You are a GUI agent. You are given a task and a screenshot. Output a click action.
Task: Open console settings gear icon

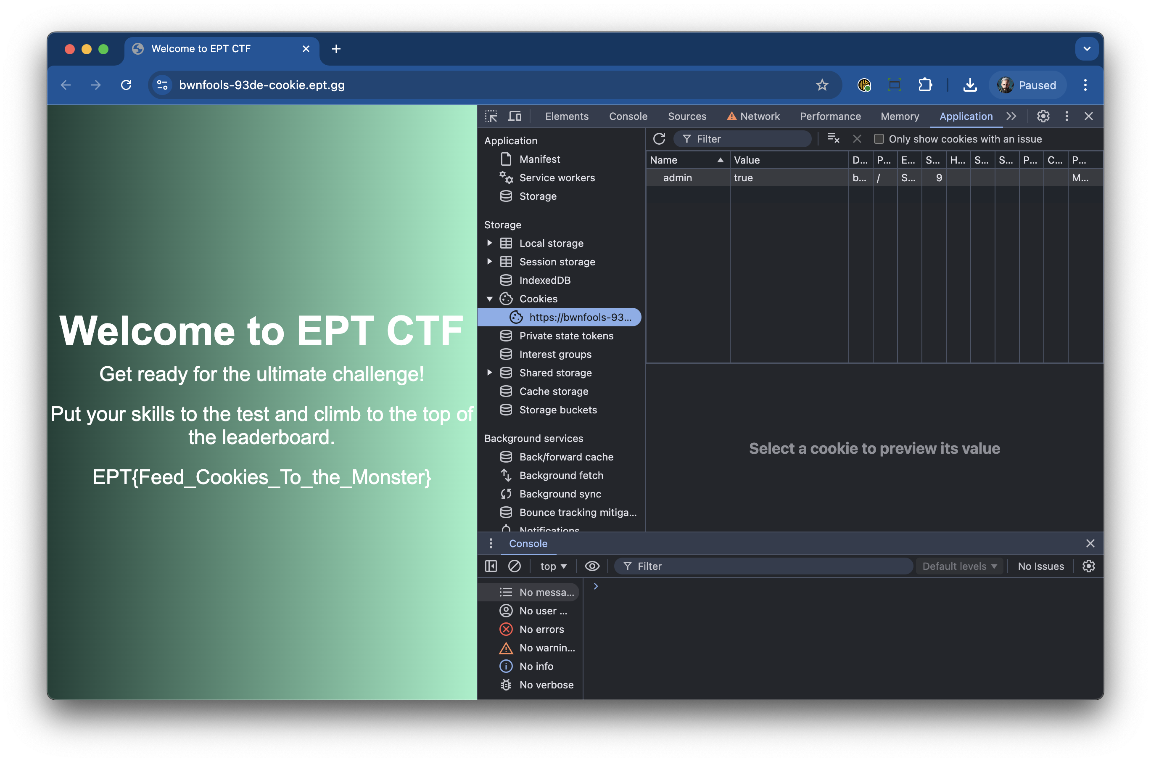1088,566
